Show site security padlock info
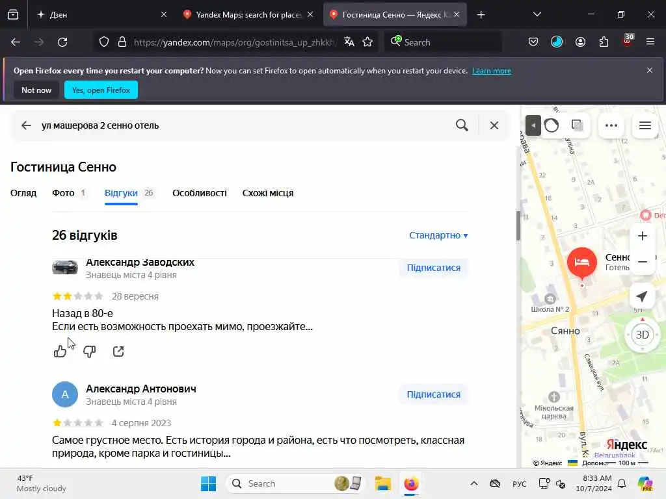 click(122, 42)
